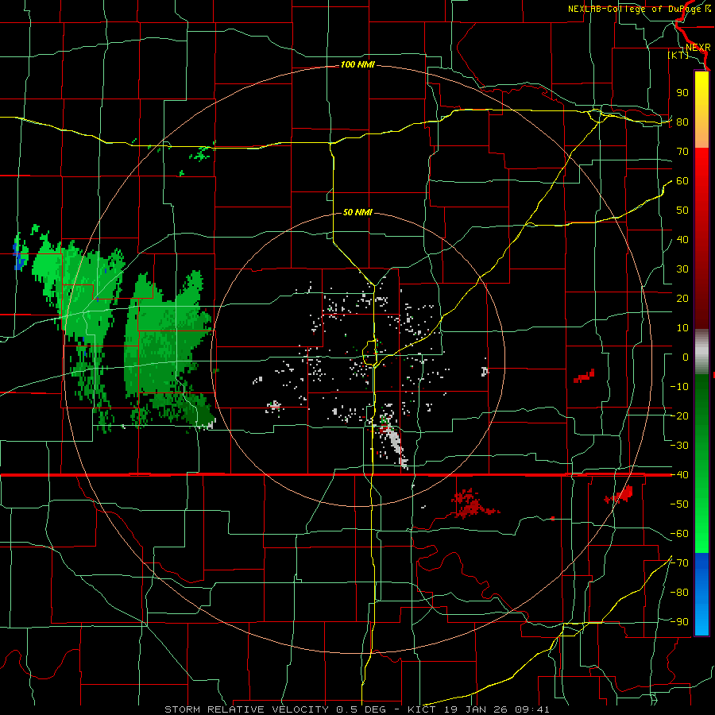
Task: Click the 100 NMI range ring label
Action: click(x=357, y=65)
